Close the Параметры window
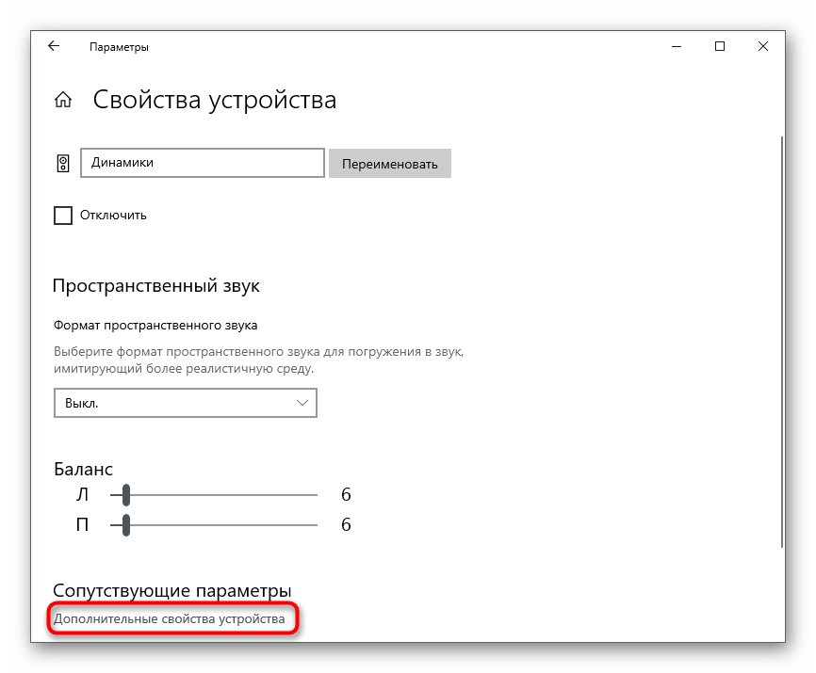The width and height of the screenshot is (816, 673). [762, 46]
